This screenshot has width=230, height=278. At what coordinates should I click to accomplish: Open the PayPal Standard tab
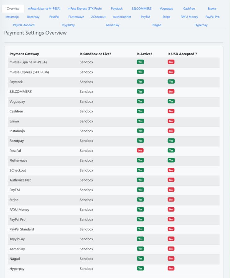coord(24,25)
